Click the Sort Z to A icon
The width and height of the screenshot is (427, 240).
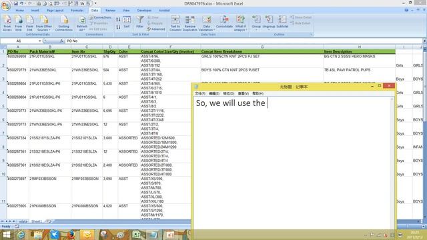(x=118, y=27)
